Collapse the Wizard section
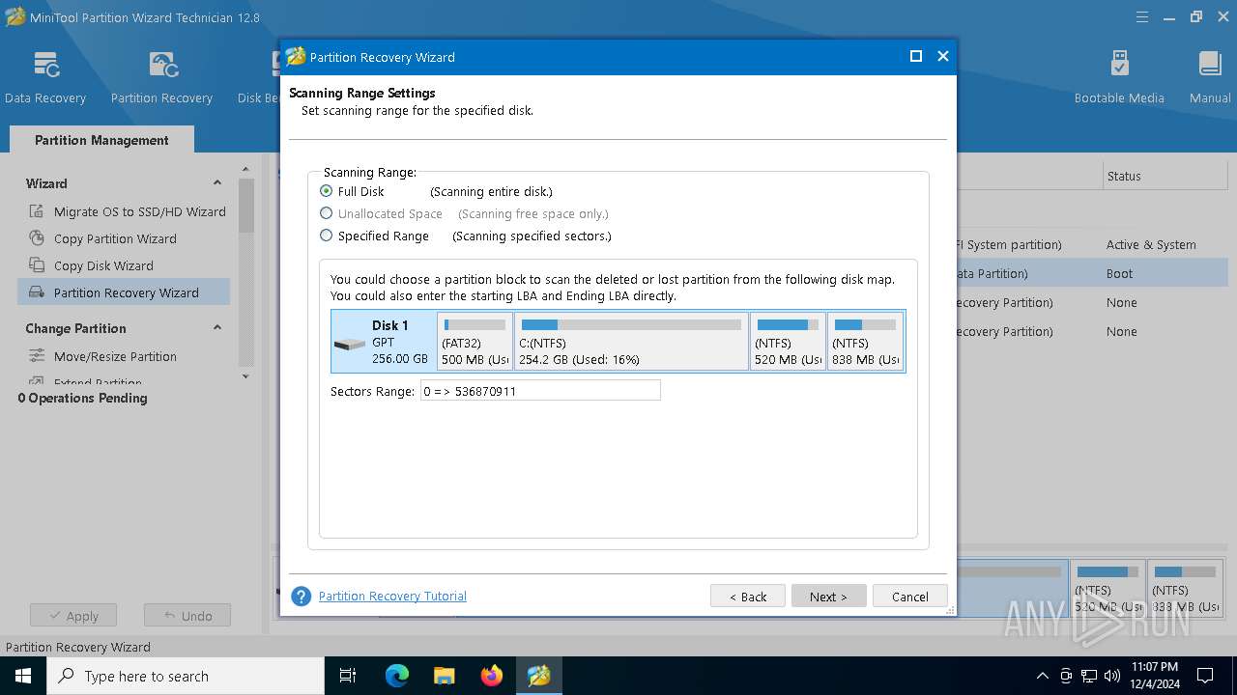The width and height of the screenshot is (1237, 695). (x=217, y=183)
